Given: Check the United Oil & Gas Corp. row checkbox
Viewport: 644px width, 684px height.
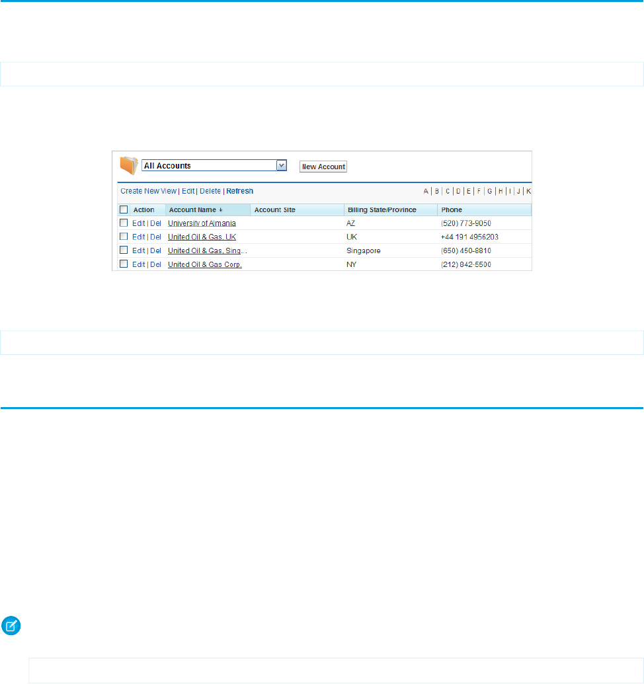Looking at the screenshot, I should click(124, 264).
